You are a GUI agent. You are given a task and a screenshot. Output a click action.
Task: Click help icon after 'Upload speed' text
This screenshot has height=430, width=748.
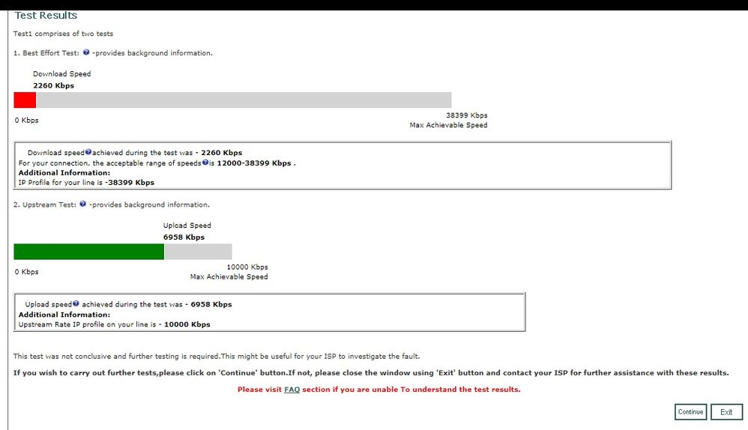point(76,304)
